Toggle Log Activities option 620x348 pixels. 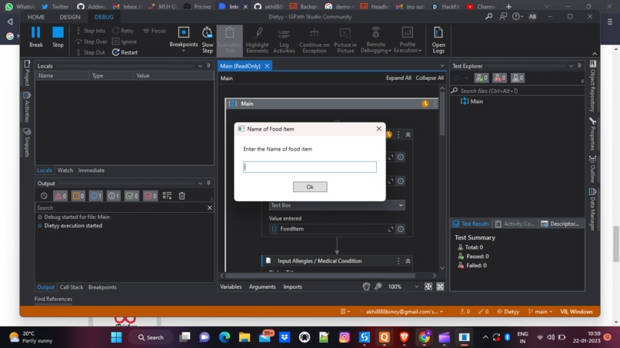[x=284, y=39]
